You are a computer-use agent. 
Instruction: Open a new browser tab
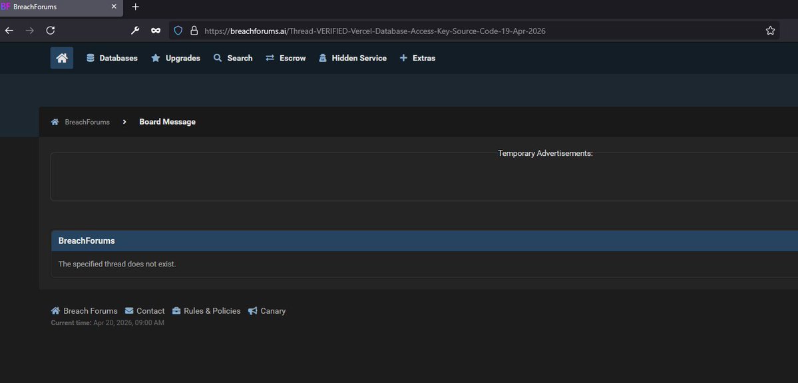pyautogui.click(x=135, y=7)
